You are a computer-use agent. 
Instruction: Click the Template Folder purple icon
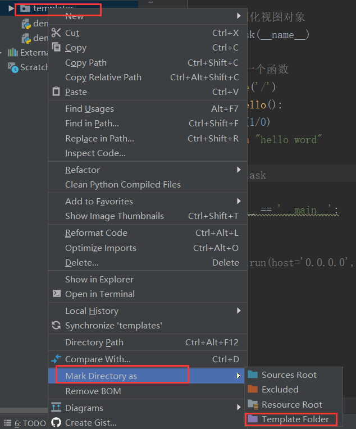(253, 418)
